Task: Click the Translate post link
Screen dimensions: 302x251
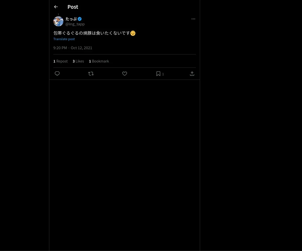Action: tap(64, 39)
